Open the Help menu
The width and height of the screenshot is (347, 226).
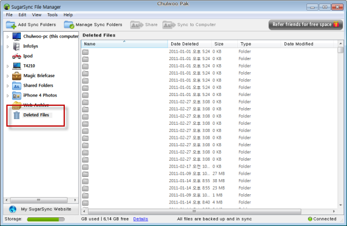[x=68, y=15]
